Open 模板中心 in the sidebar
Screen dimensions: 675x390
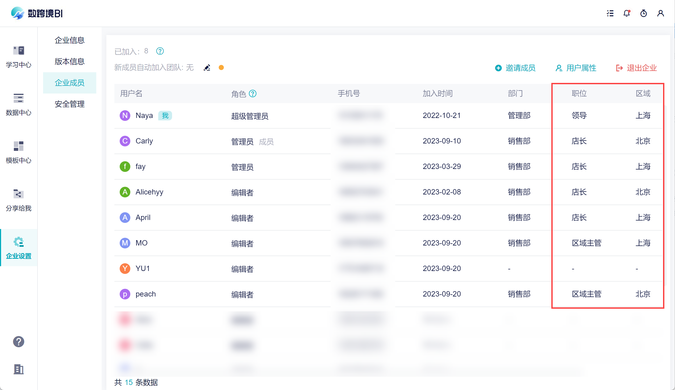(18, 152)
